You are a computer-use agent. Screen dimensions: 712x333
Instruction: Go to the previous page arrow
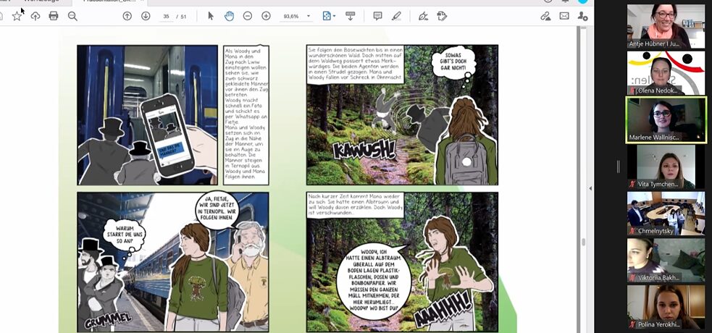(127, 17)
